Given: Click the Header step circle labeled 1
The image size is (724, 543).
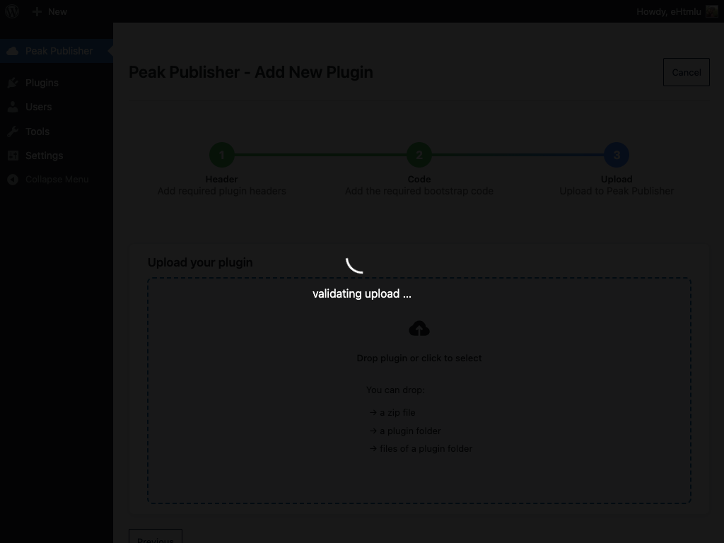Looking at the screenshot, I should pos(221,154).
